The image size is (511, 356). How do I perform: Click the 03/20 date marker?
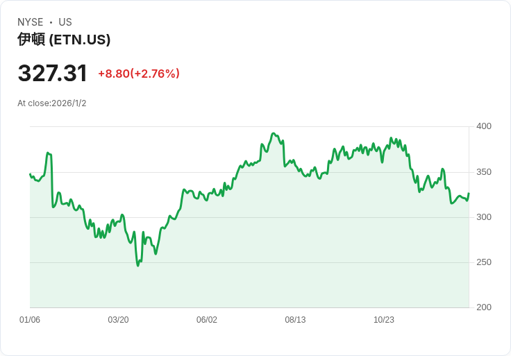118,320
